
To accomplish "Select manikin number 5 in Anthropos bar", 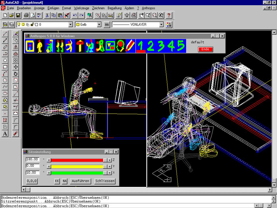I will tap(181, 46).
